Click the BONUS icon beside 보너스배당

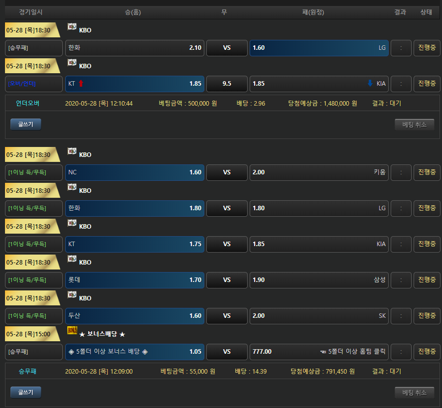[x=72, y=330]
